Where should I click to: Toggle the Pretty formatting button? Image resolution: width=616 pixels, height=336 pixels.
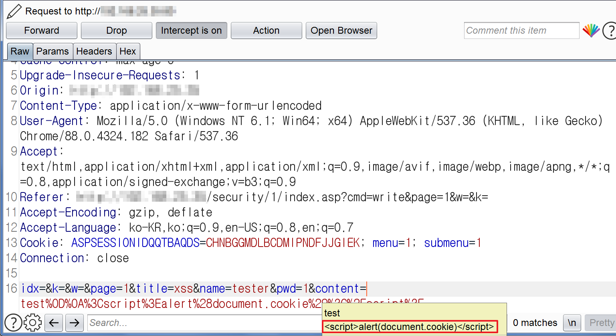pos(601,322)
